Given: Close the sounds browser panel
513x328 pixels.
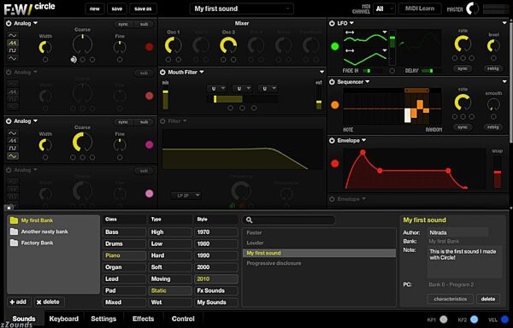Looking at the screenshot, I should tap(9, 208).
